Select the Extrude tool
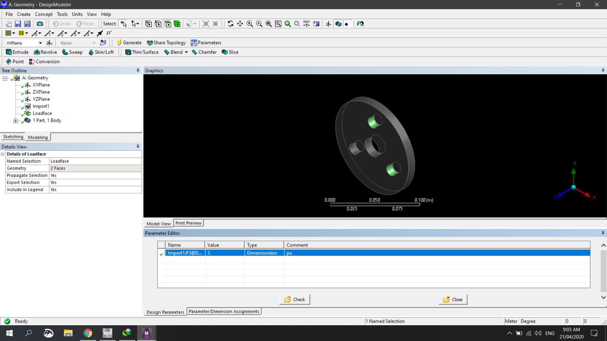 click(x=17, y=52)
